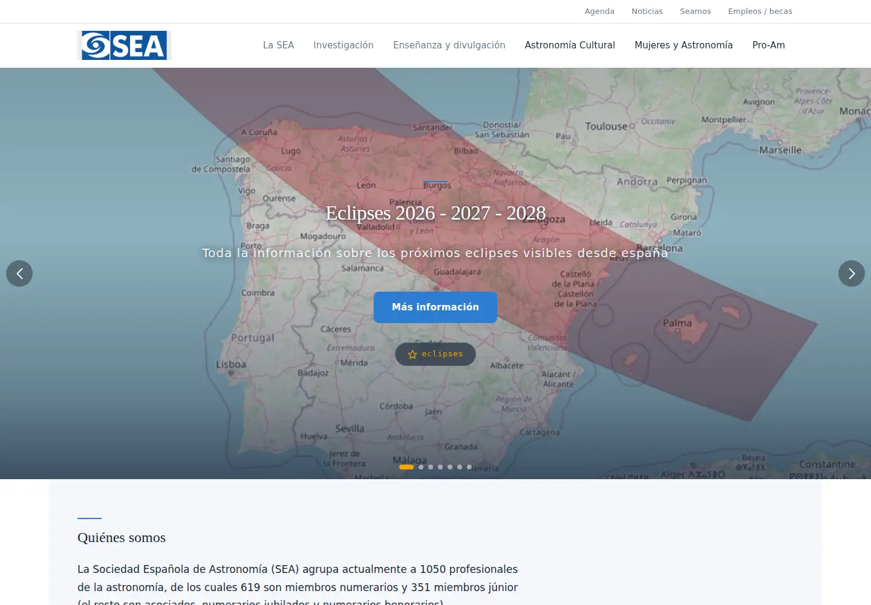Select the active orange slide indicator
Viewport: 871px width, 605px height.
click(406, 467)
